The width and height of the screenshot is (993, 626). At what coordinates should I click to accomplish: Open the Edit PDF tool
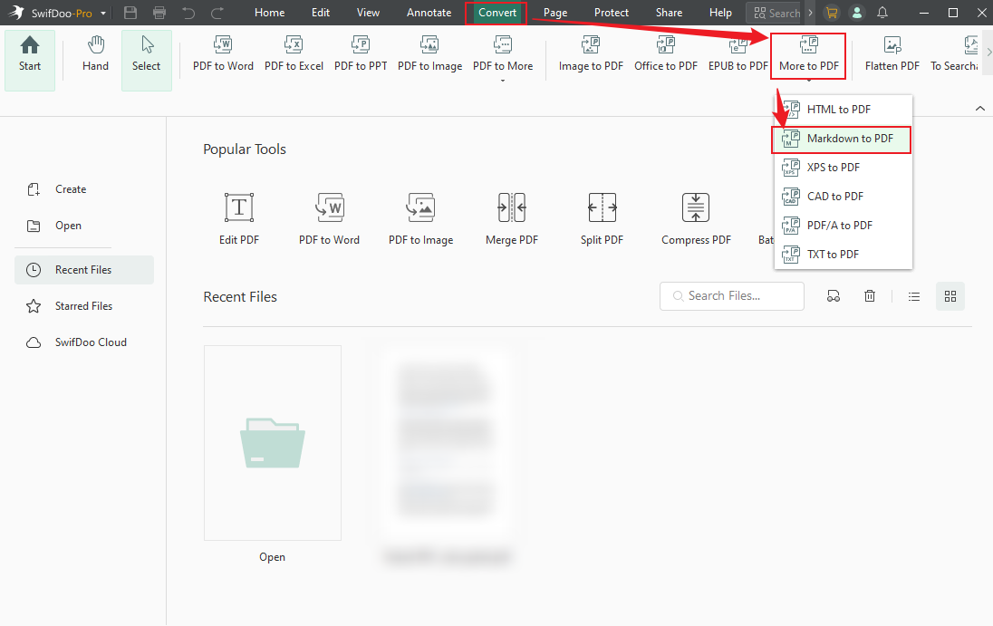click(238, 217)
